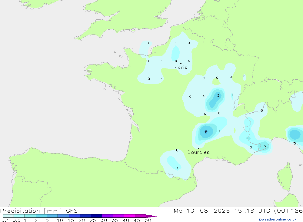Click the precipitation value 2 near the Riviera
303x222 pixels.
point(265,146)
